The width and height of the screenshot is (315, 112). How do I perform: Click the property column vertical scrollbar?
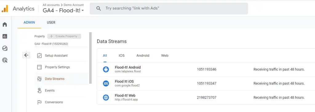coord(90,58)
